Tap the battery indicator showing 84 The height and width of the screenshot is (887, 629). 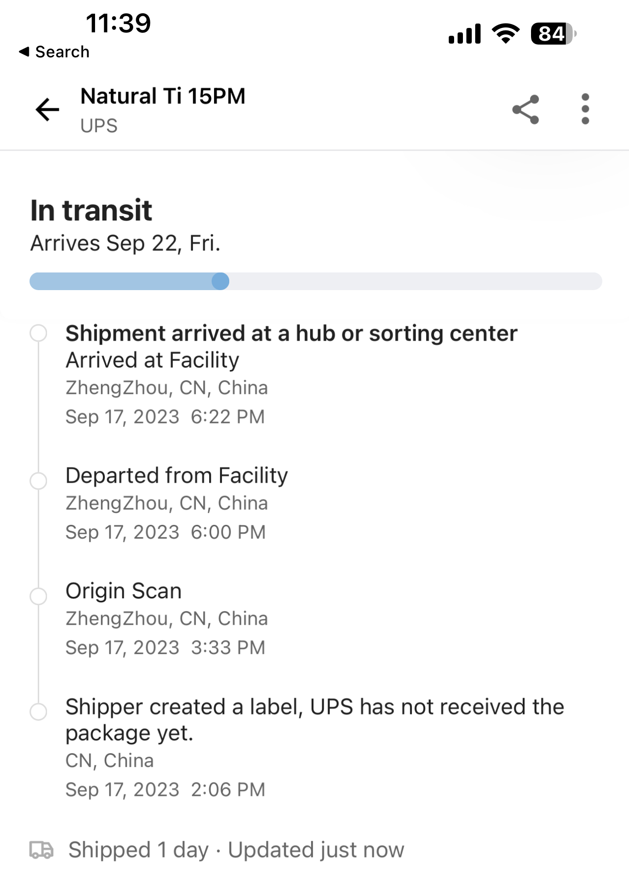pyautogui.click(x=554, y=34)
